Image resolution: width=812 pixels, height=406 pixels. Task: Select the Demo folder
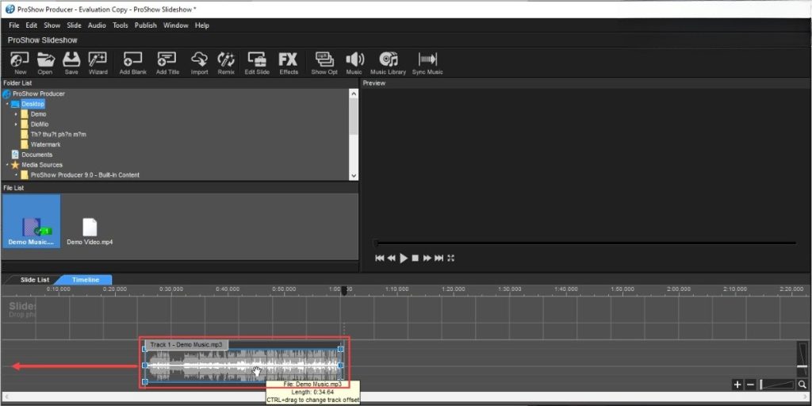[38, 114]
